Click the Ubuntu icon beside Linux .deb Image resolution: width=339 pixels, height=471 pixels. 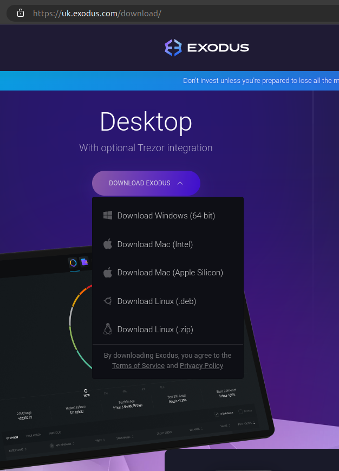[108, 301]
